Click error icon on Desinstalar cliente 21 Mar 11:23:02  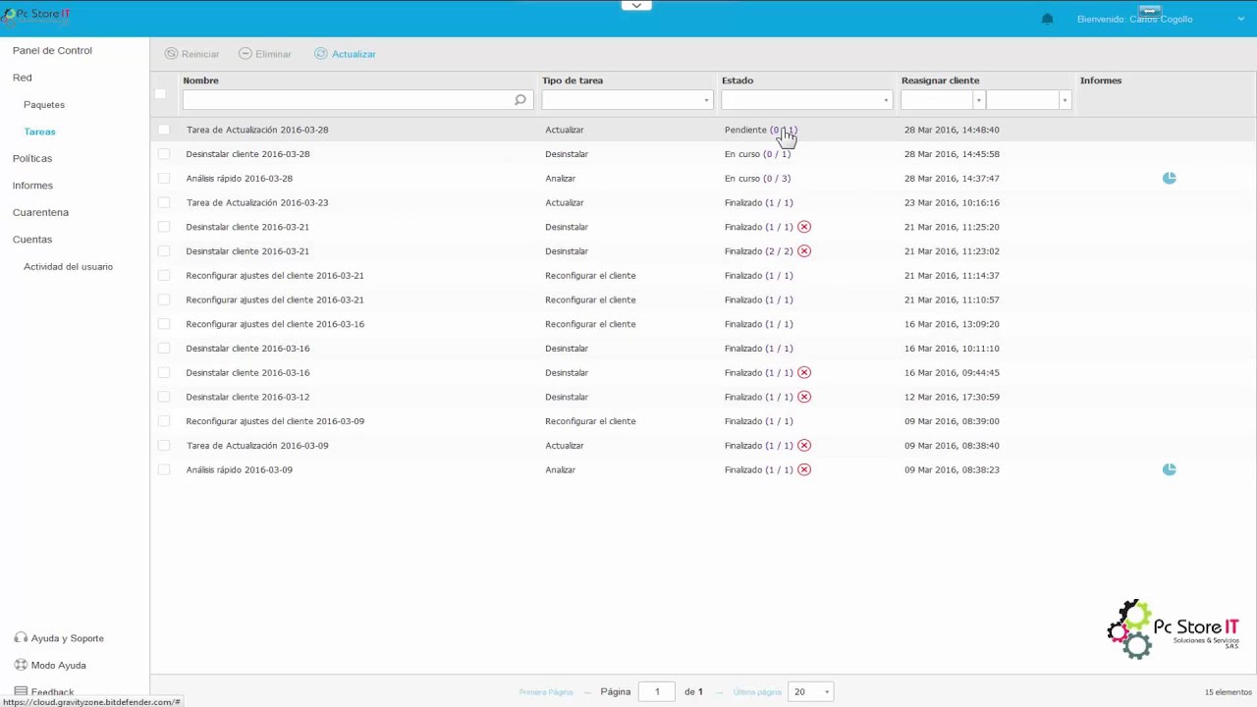pos(804,251)
